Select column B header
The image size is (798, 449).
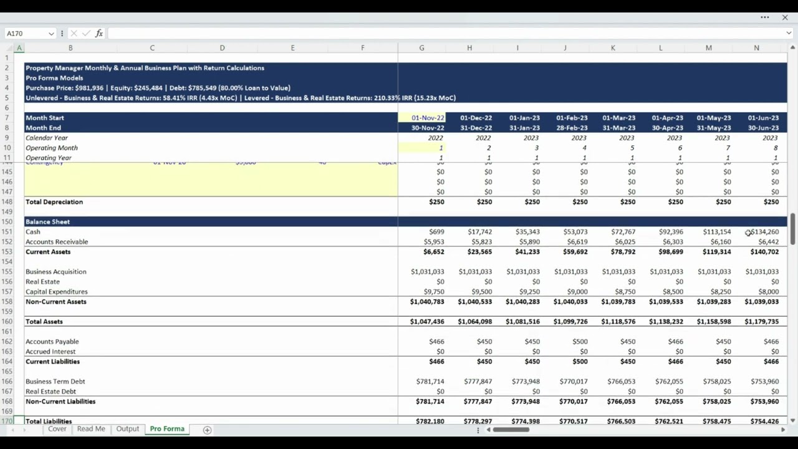coord(70,48)
